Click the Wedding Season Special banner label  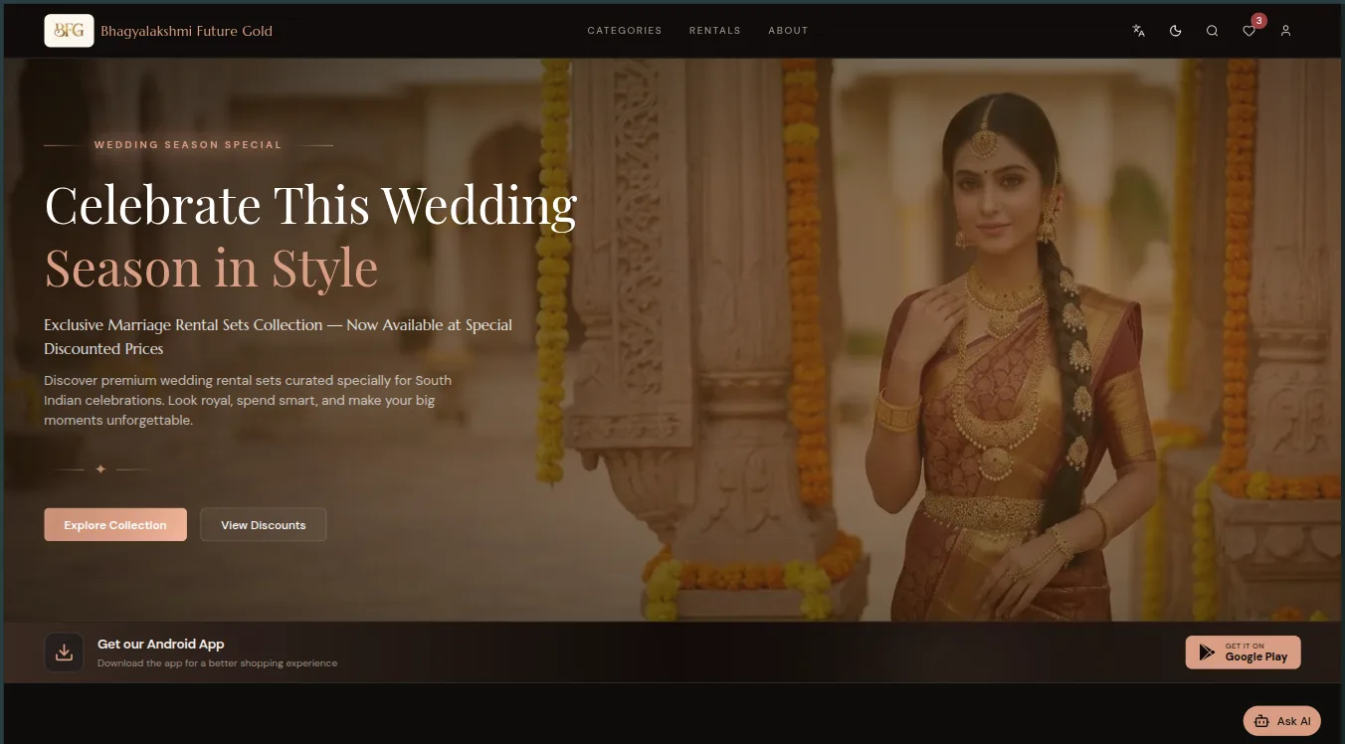(x=187, y=144)
